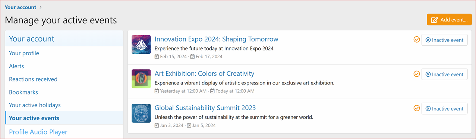
Task: Select Your active events sidebar item
Action: tap(64, 118)
